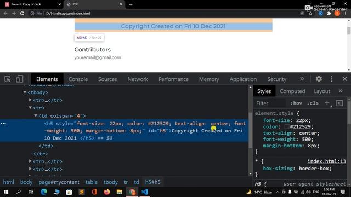Select the h5#h5 breadcrumb
This screenshot has width=351, height=197.
(x=153, y=182)
